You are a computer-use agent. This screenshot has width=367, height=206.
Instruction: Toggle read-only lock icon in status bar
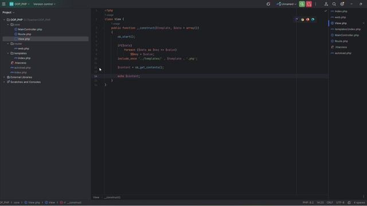point(349,203)
